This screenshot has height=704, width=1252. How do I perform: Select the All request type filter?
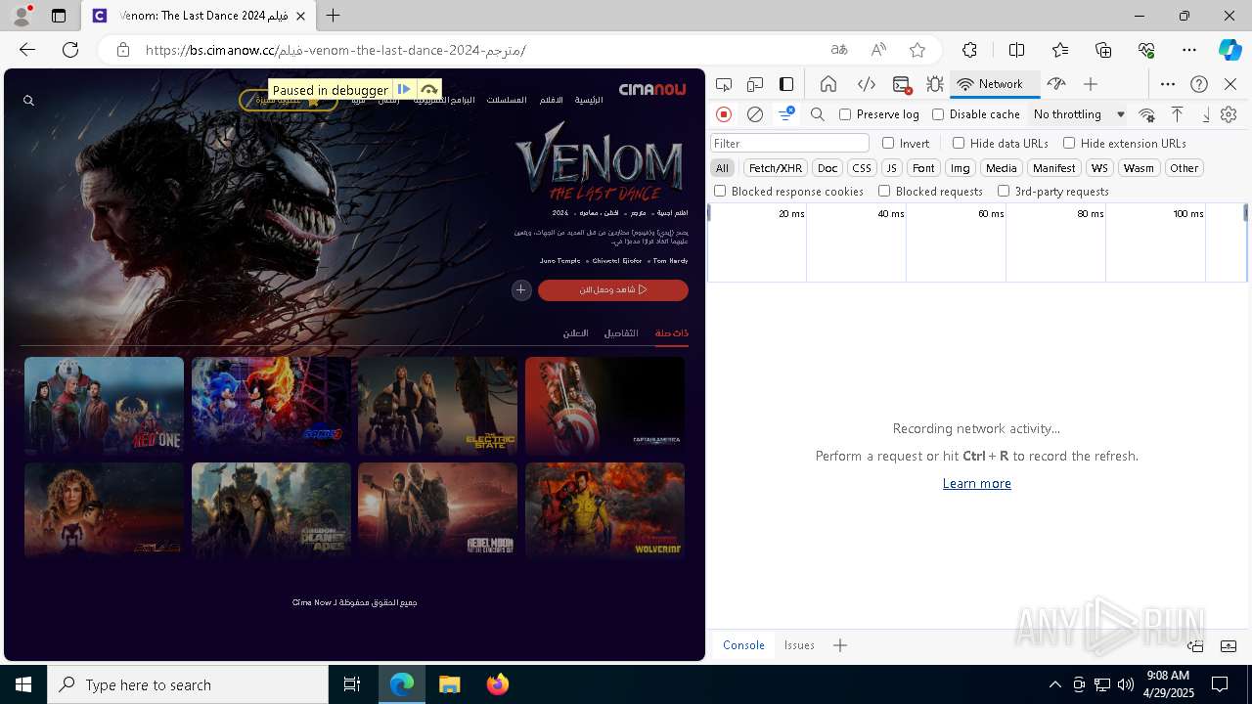(722, 168)
